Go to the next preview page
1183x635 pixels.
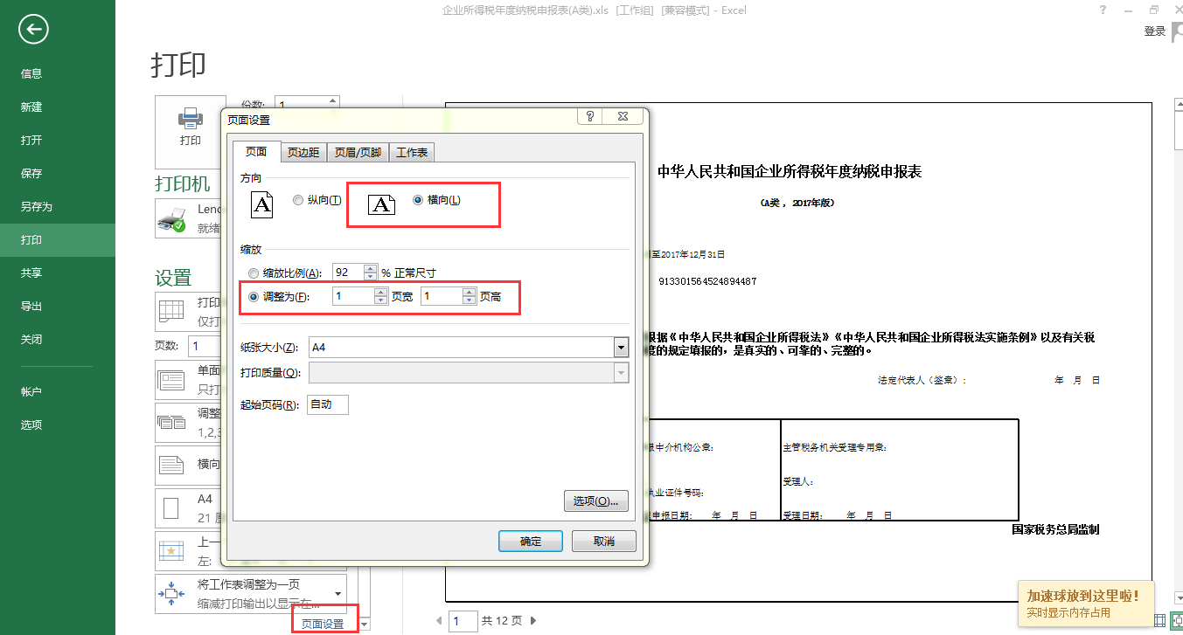(x=532, y=621)
